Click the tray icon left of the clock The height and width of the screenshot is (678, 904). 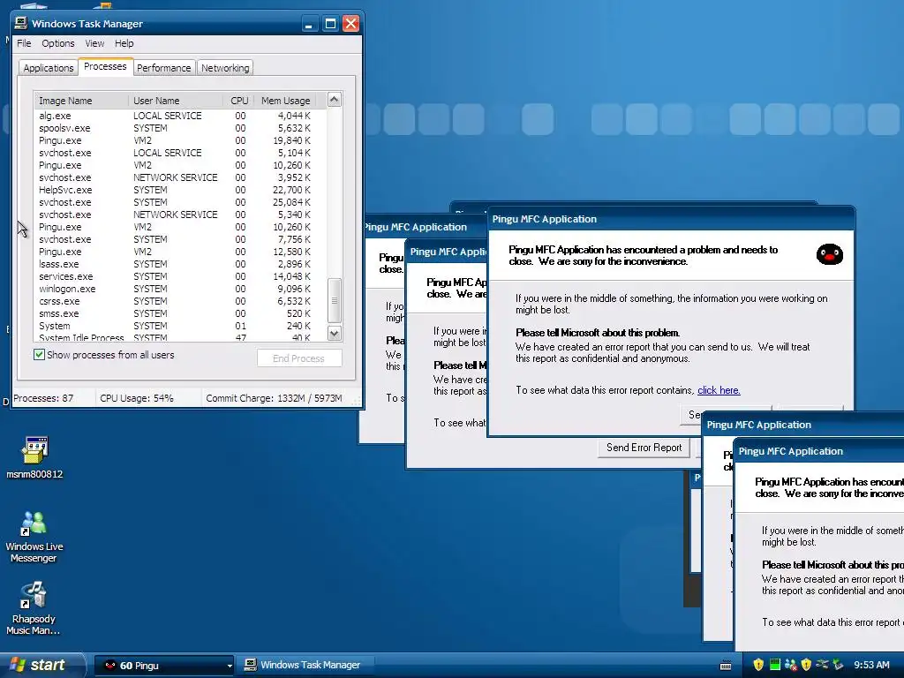pyautogui.click(x=839, y=665)
